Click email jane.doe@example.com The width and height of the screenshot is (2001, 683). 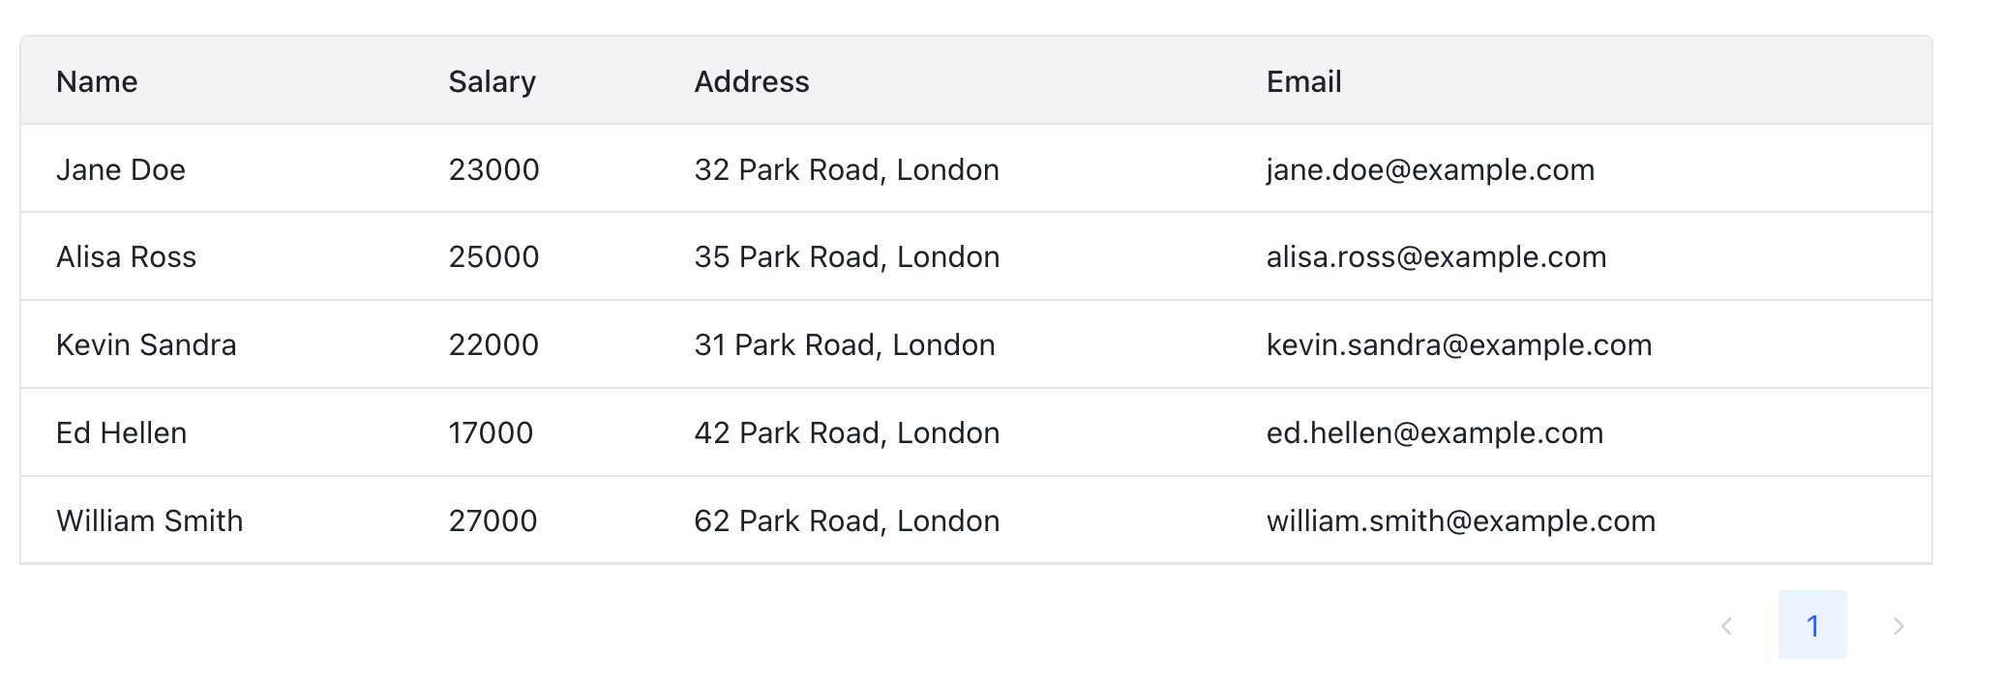point(1430,169)
